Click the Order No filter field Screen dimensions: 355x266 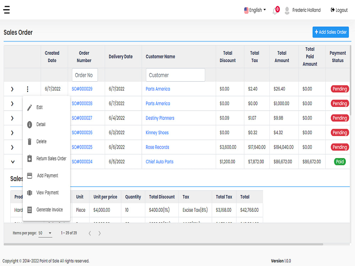(85, 75)
